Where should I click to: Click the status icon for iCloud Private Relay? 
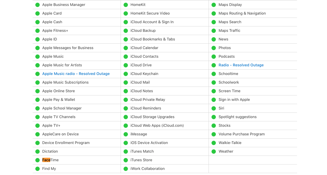[x=126, y=100]
